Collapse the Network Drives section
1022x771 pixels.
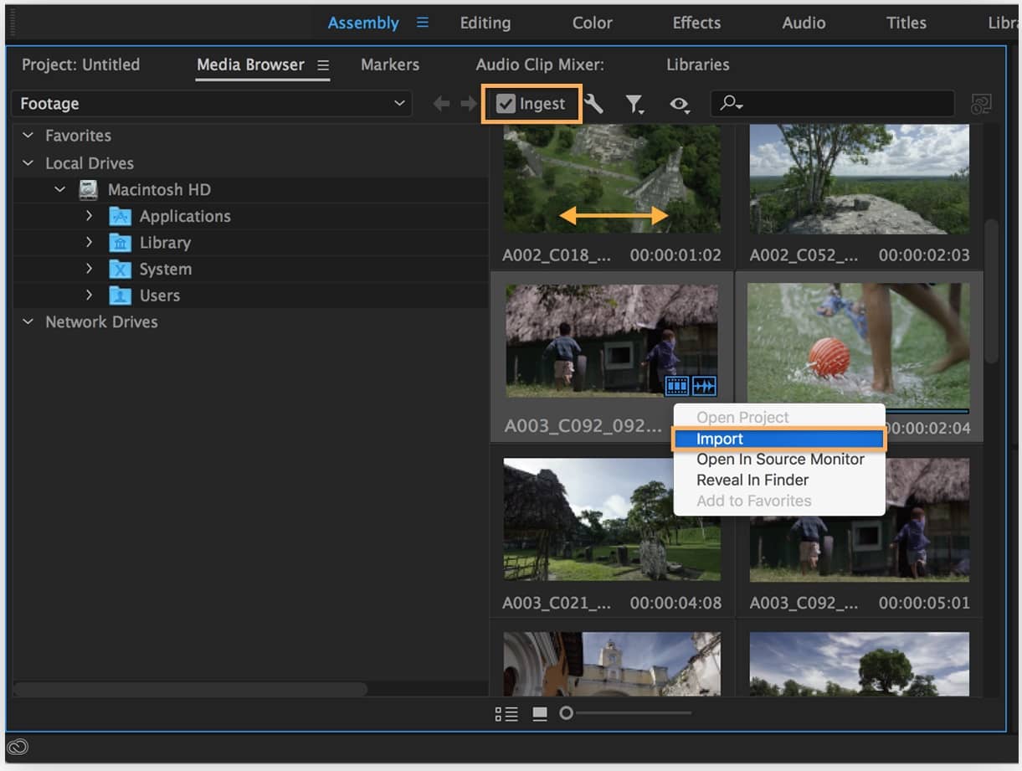pyautogui.click(x=28, y=321)
